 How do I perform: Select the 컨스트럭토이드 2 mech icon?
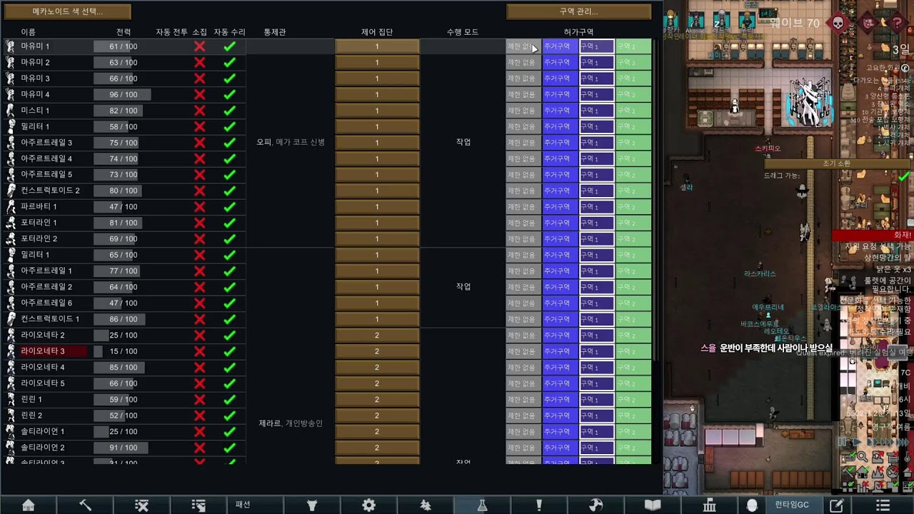[11, 191]
